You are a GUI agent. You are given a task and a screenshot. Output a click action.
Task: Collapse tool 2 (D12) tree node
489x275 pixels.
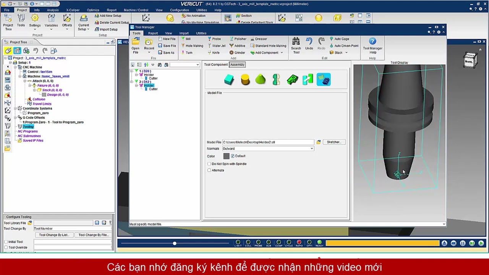click(132, 82)
